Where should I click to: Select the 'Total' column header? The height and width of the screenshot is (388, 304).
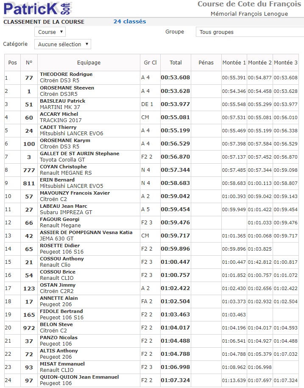pos(176,62)
